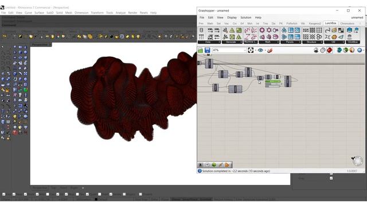Select the hexagon structure icon in Structure group
The image size is (367, 206).
pyautogui.click(x=319, y=37)
